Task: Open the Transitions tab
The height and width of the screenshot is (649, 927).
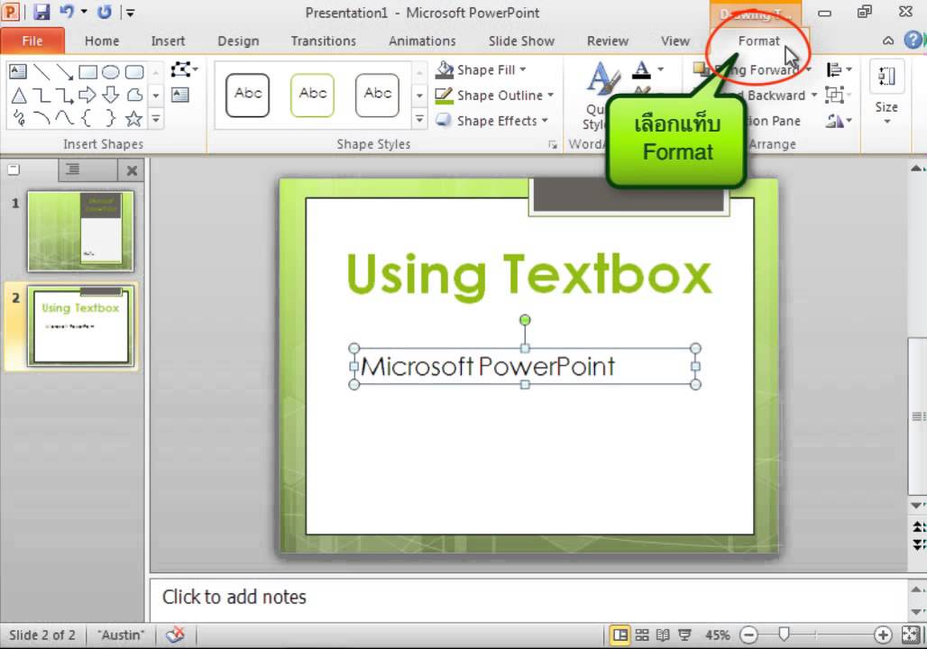Action: (x=324, y=41)
